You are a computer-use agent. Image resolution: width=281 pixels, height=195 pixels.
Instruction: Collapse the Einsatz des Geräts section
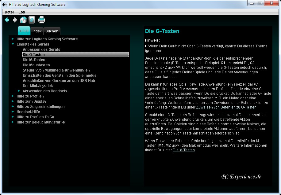click(13, 44)
